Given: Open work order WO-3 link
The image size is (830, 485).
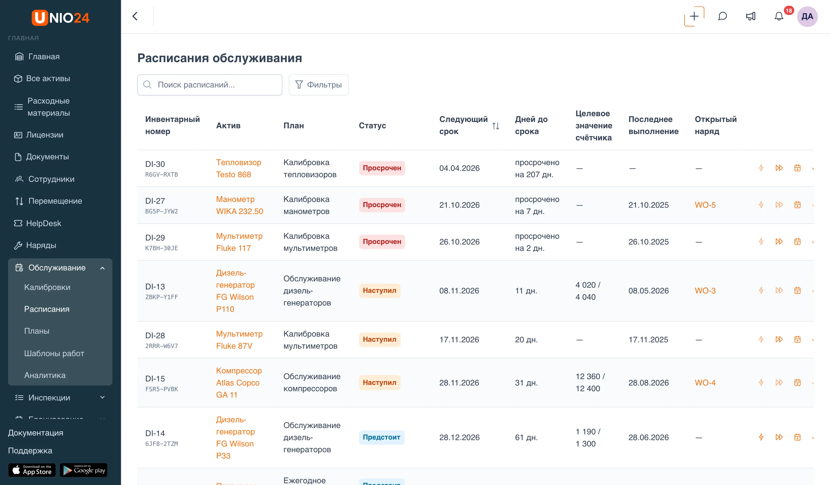Looking at the screenshot, I should (705, 290).
